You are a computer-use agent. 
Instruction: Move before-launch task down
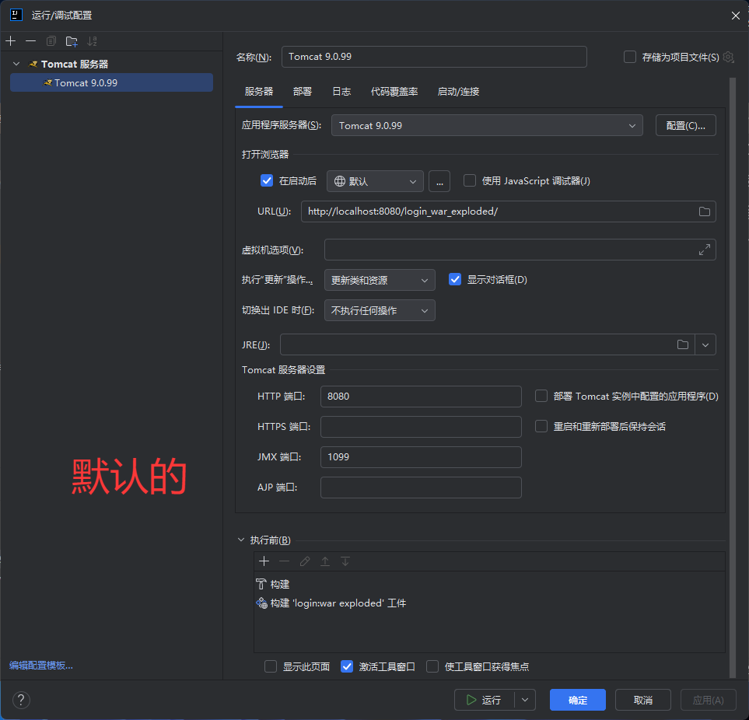coord(345,561)
